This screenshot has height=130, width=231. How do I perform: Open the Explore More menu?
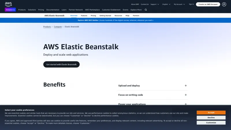coord(136,10)
